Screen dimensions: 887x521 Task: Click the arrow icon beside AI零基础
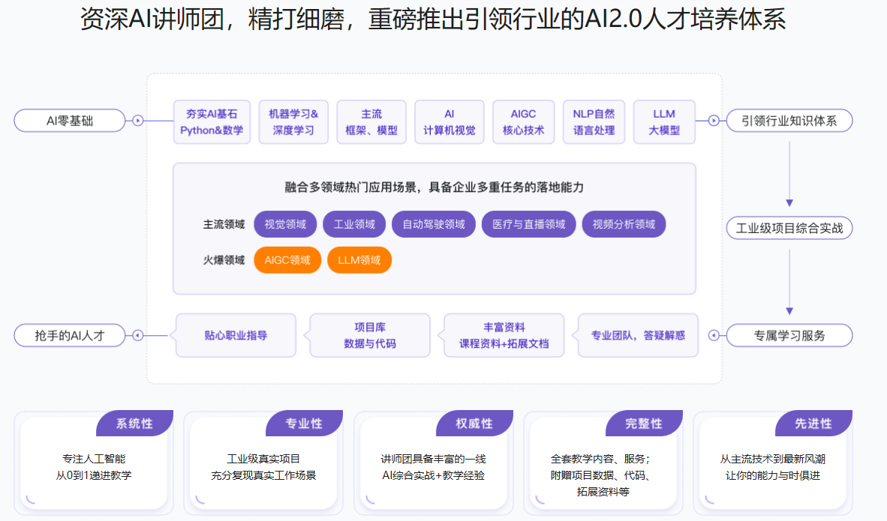pyautogui.click(x=137, y=120)
